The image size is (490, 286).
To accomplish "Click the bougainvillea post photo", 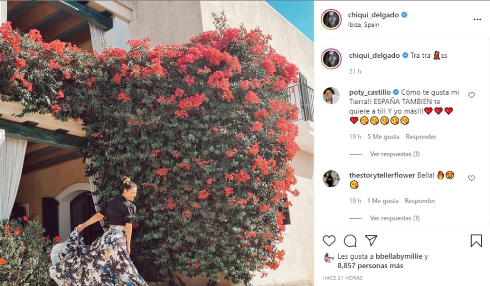I will click(x=157, y=143).
